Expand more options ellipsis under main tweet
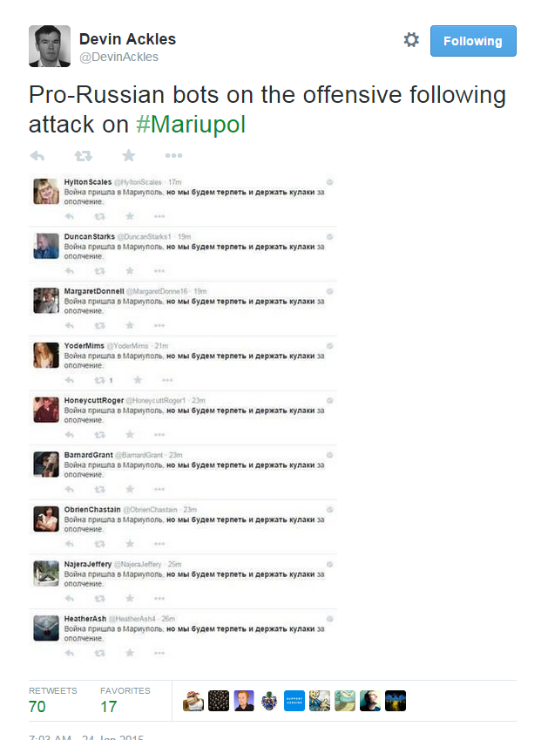 173,156
